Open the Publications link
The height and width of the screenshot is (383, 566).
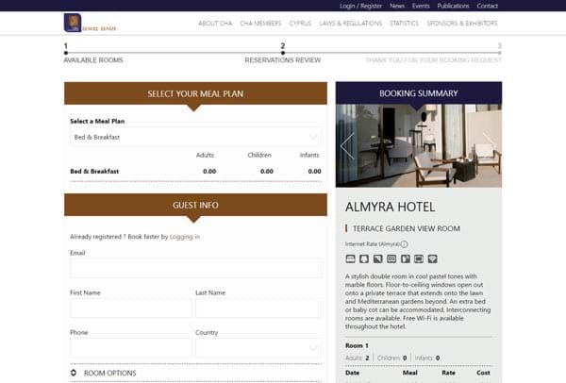453,6
